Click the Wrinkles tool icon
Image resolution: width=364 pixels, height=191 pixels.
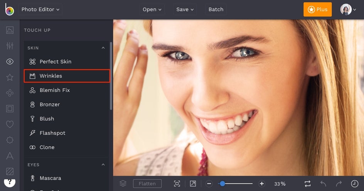coord(32,76)
